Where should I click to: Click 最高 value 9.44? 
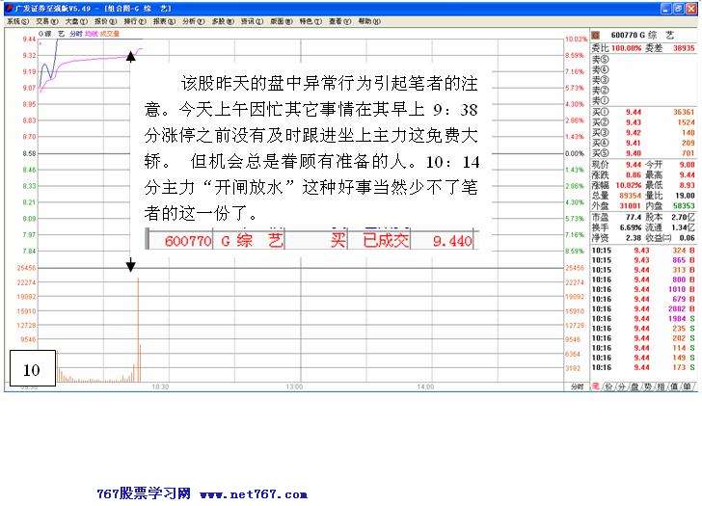point(687,174)
